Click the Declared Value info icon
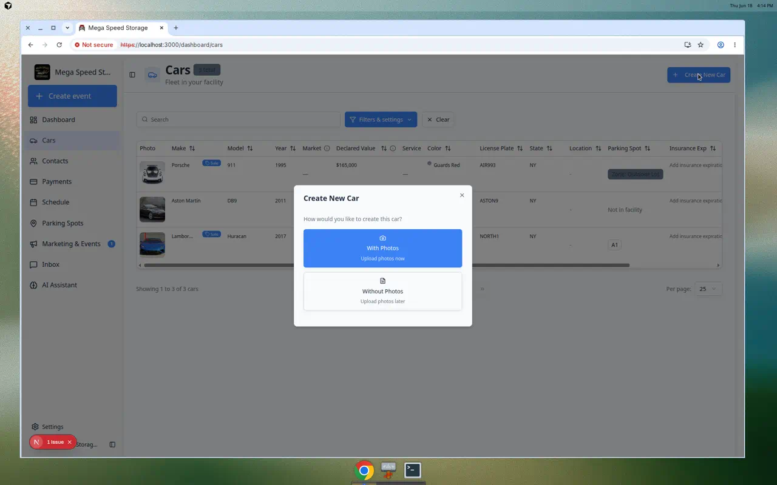 [x=393, y=149]
